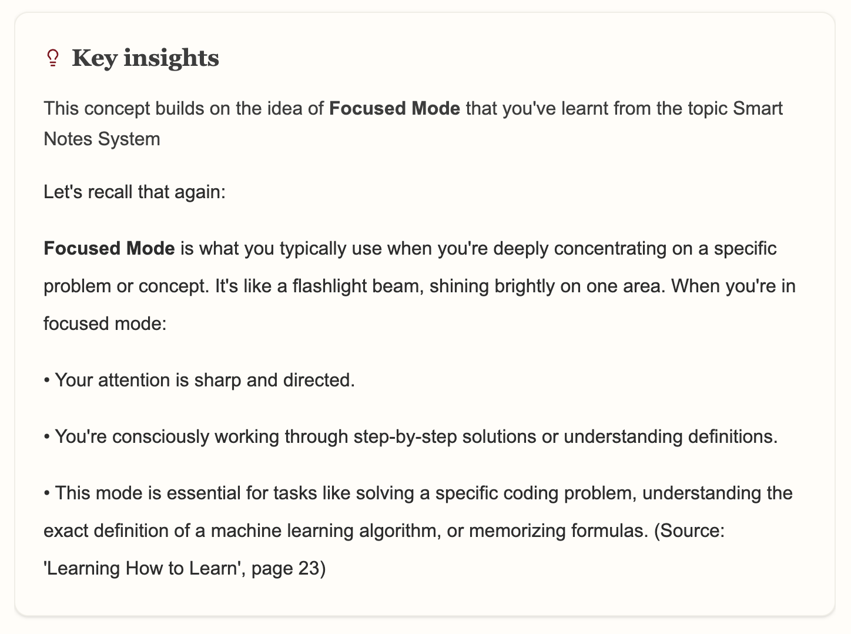Click the "'Learning How to Learn', page 23" source

pyautogui.click(x=184, y=569)
